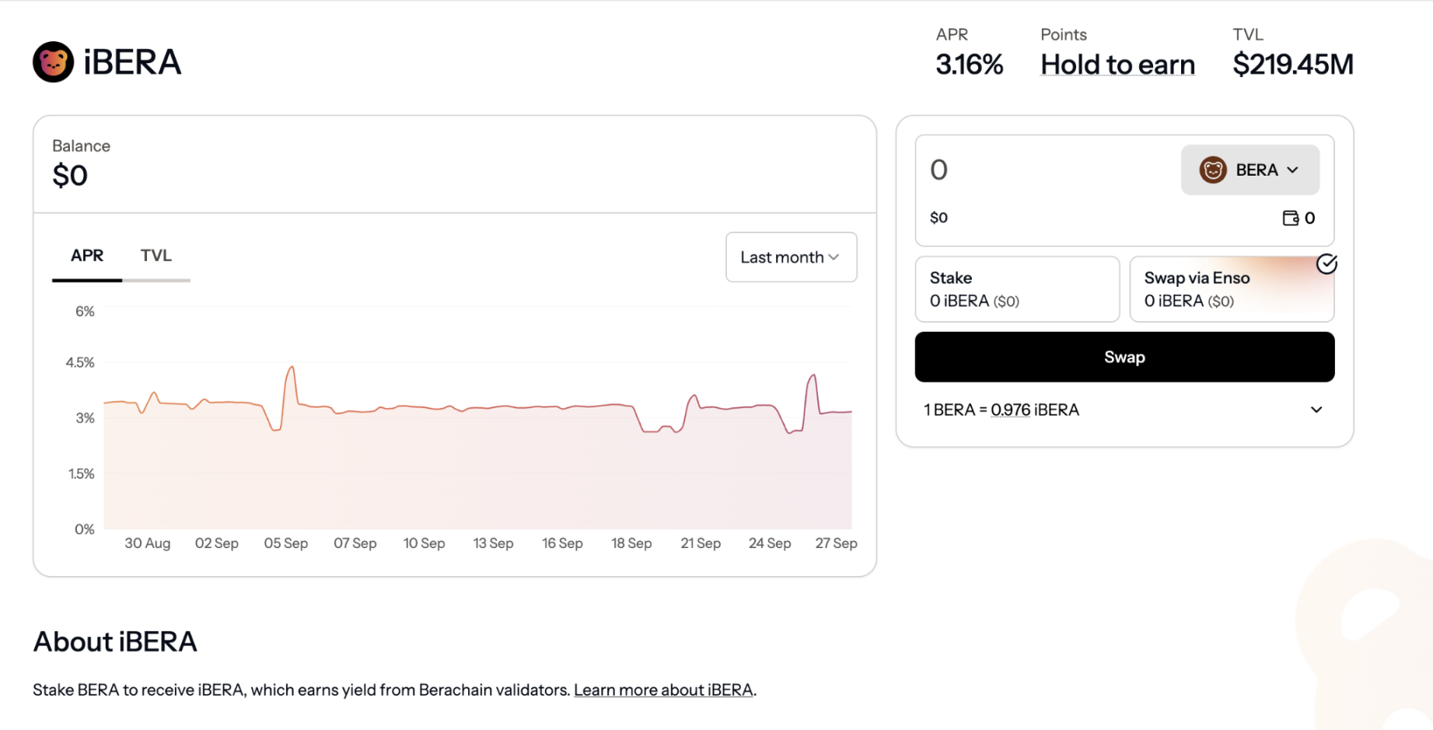The width and height of the screenshot is (1433, 730).
Task: Switch to the TVL chart tab
Action: click(156, 256)
